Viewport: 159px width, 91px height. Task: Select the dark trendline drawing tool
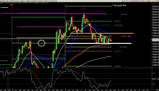pyautogui.click(x=139, y=1)
